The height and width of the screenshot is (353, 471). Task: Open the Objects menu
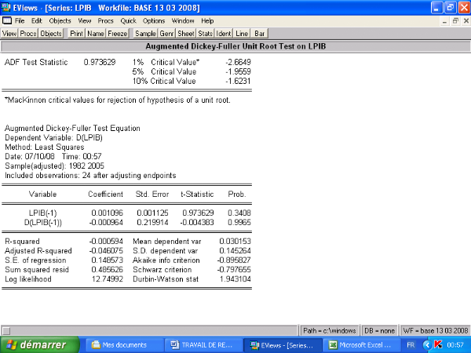(x=60, y=20)
